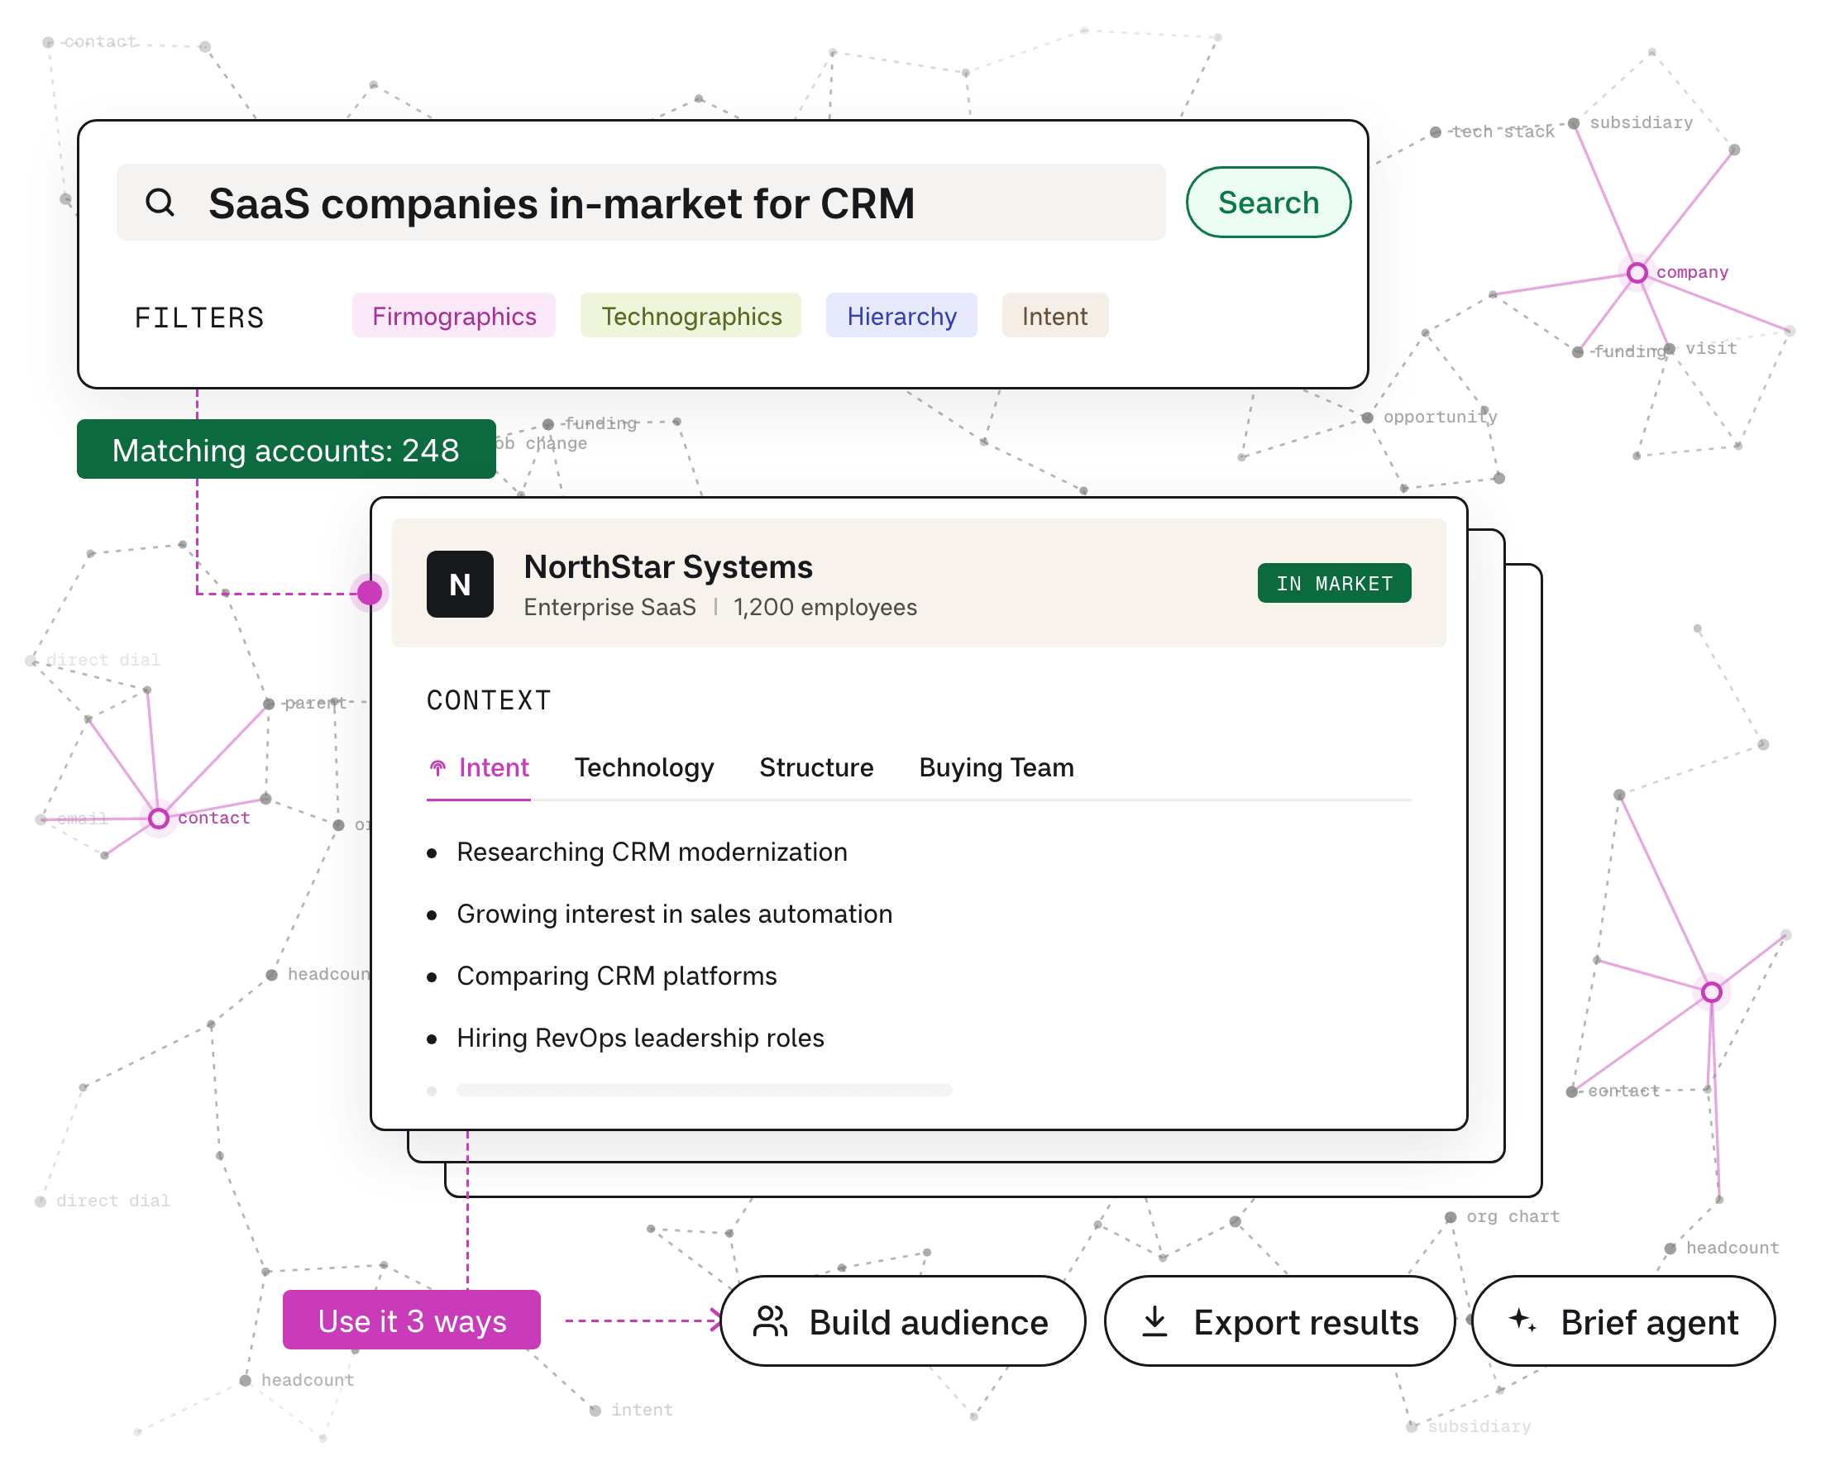Image resolution: width=1821 pixels, height=1466 pixels.
Task: Click the Intent signal icon in tabs
Action: [x=437, y=767]
